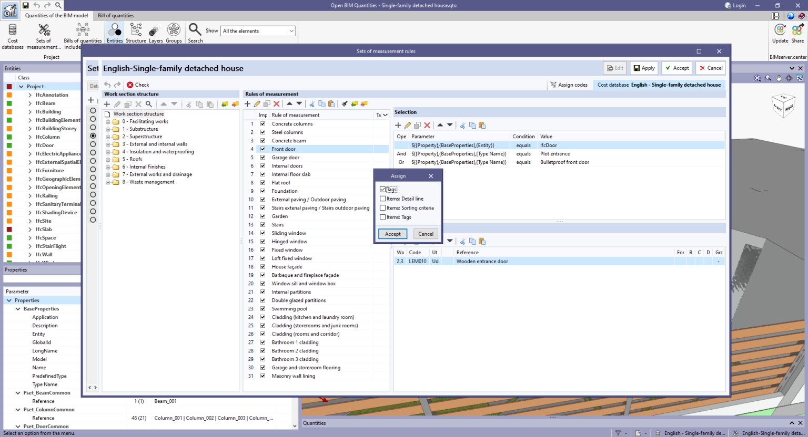Switch to Bill of quantities tab
The width and height of the screenshot is (808, 437).
tap(116, 16)
